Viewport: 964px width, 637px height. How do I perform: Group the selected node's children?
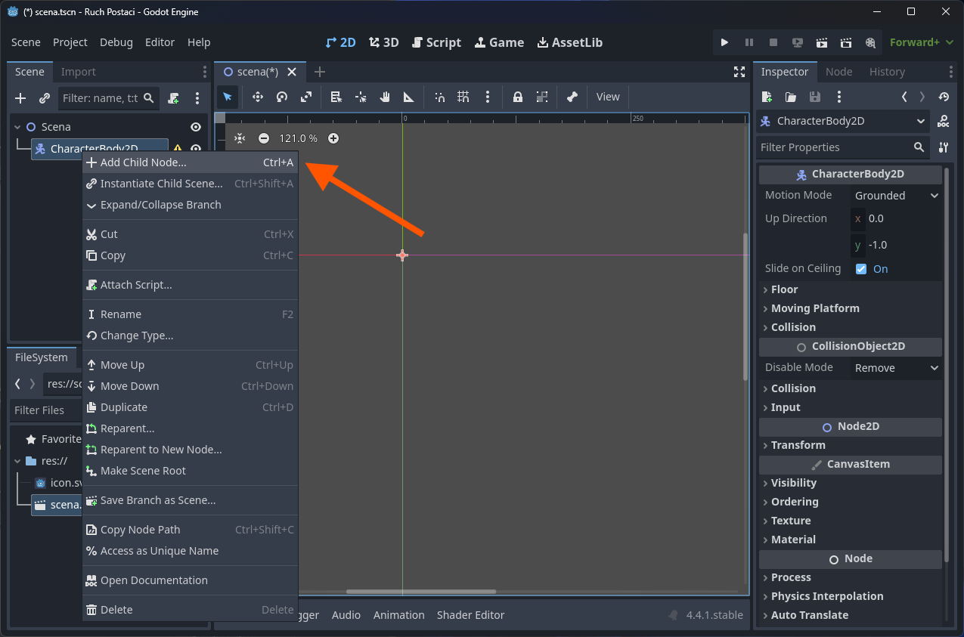tap(542, 97)
